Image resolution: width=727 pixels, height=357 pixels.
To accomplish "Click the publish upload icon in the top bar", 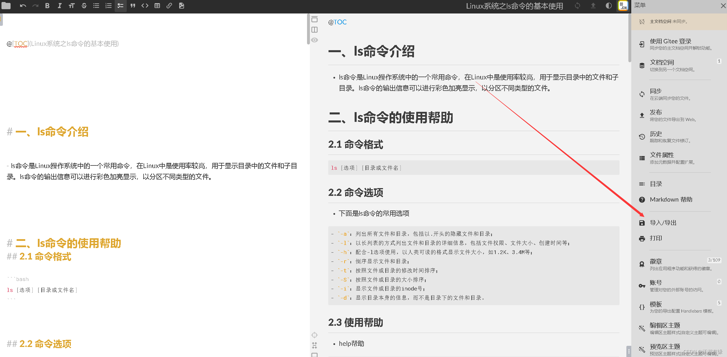I will (x=593, y=6).
